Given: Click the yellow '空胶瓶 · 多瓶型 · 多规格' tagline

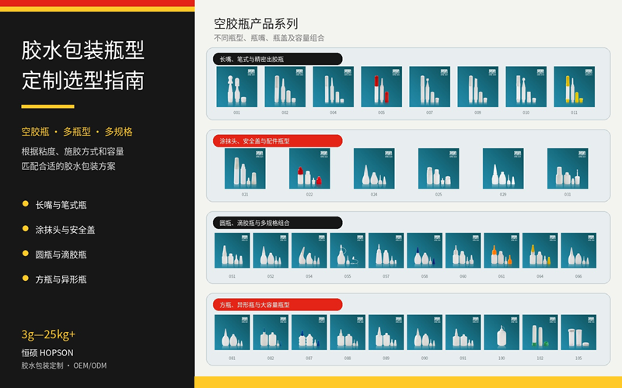Looking at the screenshot, I should click(x=77, y=132).
